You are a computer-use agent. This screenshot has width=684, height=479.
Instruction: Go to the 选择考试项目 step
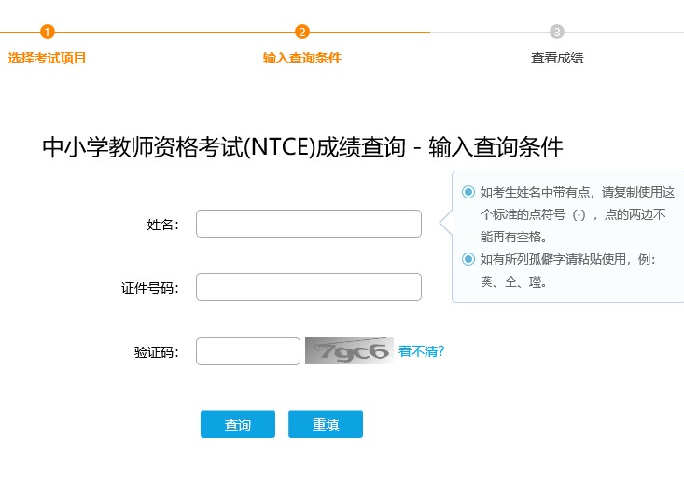click(x=48, y=58)
